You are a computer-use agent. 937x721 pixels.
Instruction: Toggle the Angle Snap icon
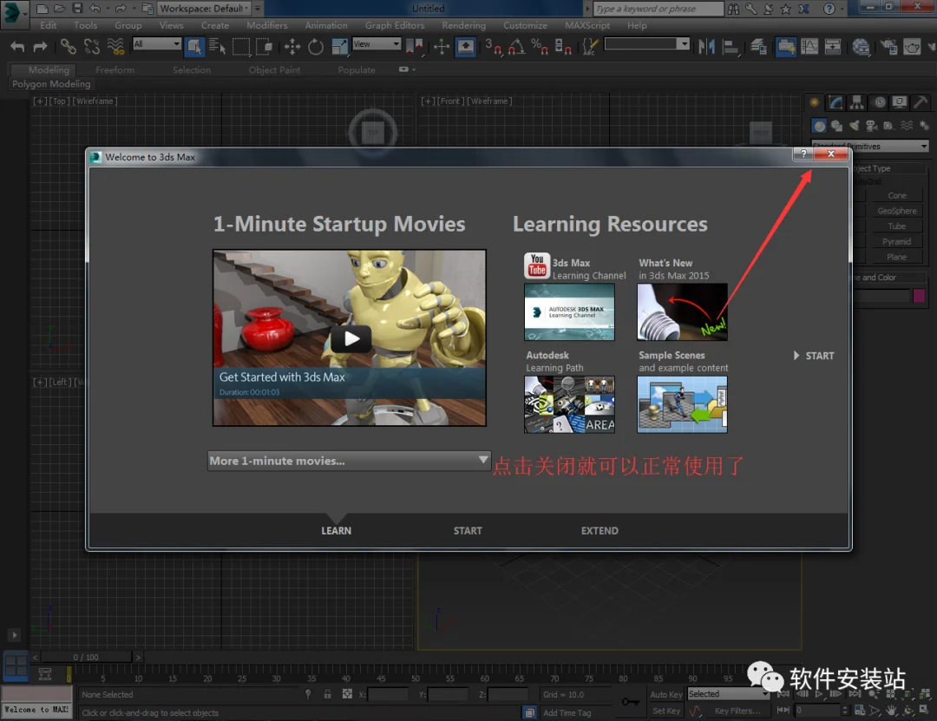[x=516, y=47]
